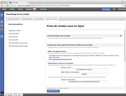
Task: Open the Mon compte menu
Action: (x=106, y=9)
